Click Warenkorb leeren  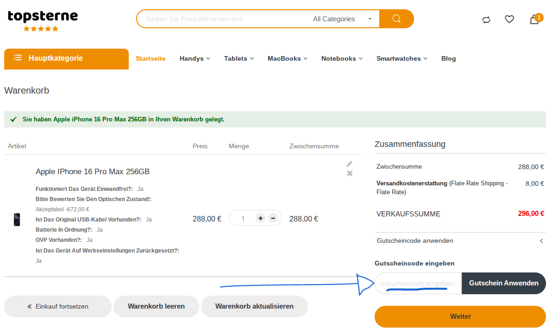156,306
